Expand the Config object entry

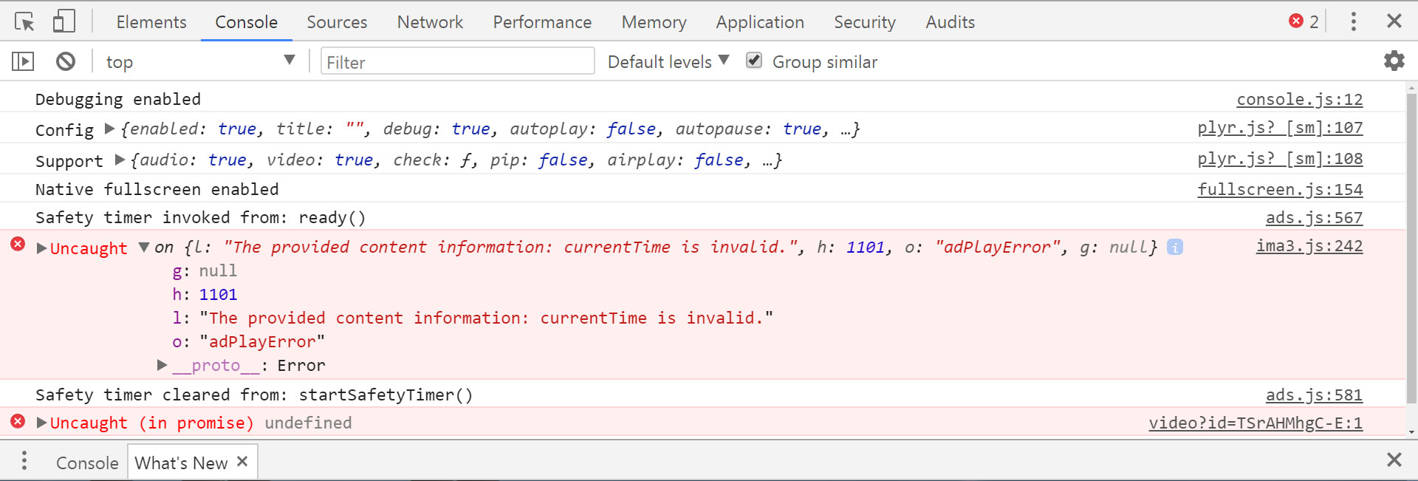pyautogui.click(x=108, y=129)
